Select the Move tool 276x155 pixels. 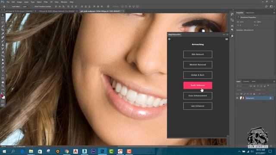point(3,15)
